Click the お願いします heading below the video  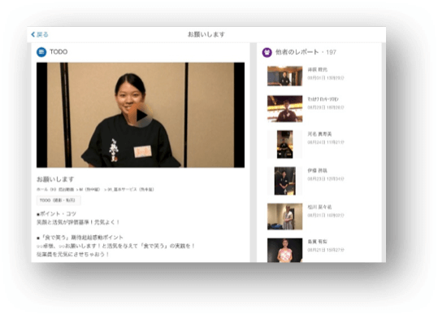[55, 179]
